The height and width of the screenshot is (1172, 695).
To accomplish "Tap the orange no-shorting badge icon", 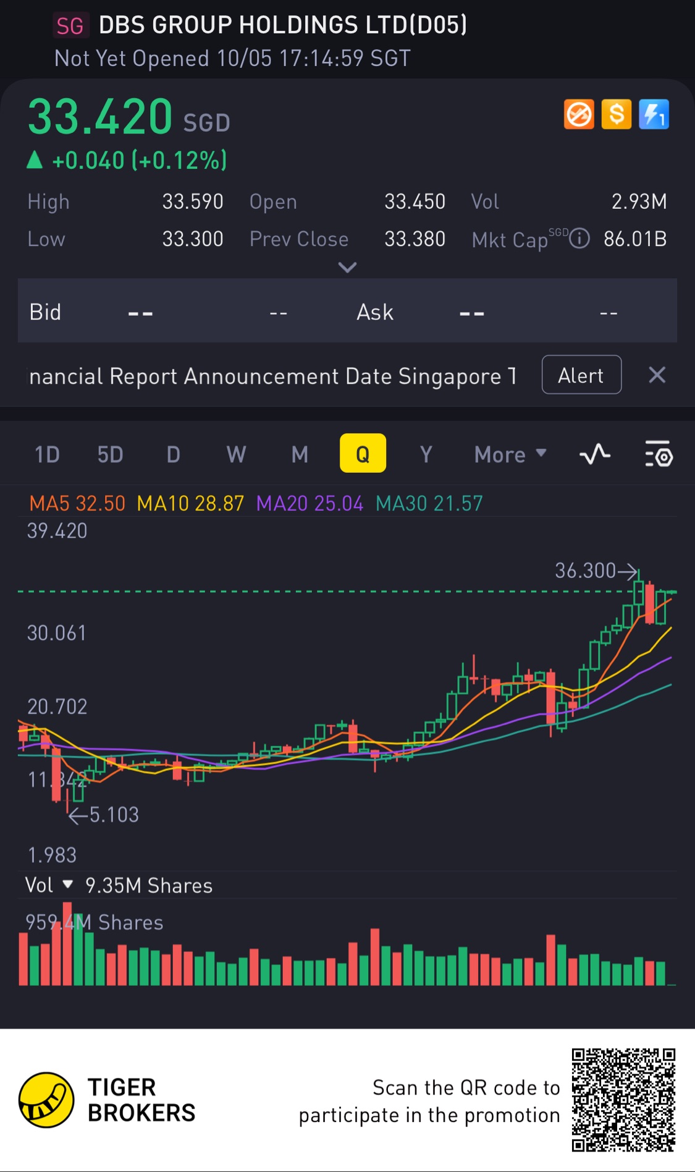I will [579, 114].
